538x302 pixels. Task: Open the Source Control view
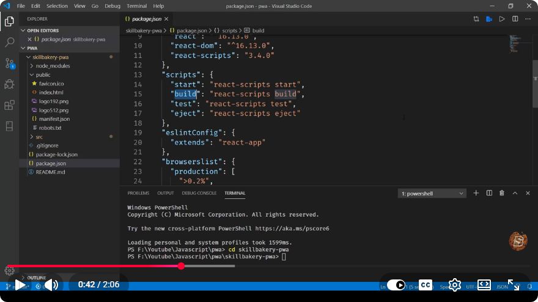pos(9,63)
